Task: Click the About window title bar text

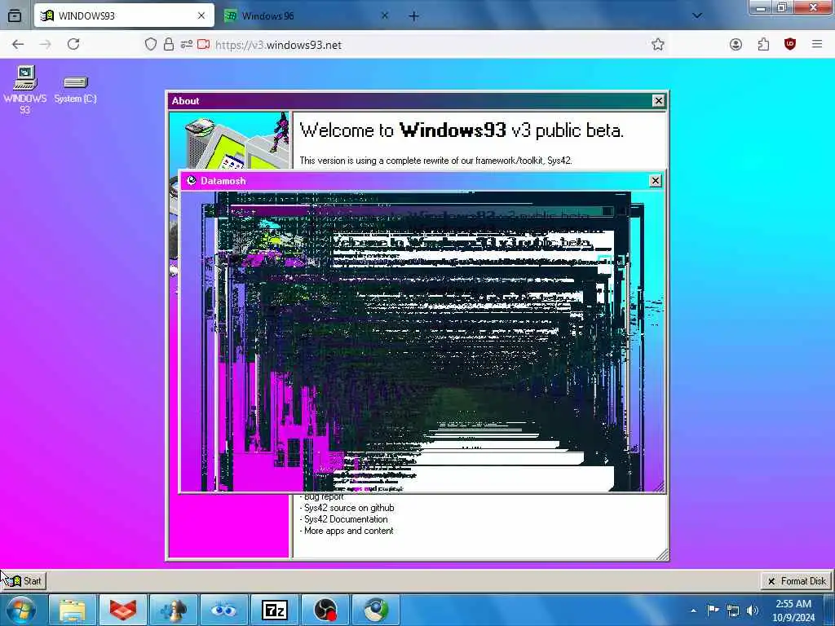Action: click(x=185, y=100)
